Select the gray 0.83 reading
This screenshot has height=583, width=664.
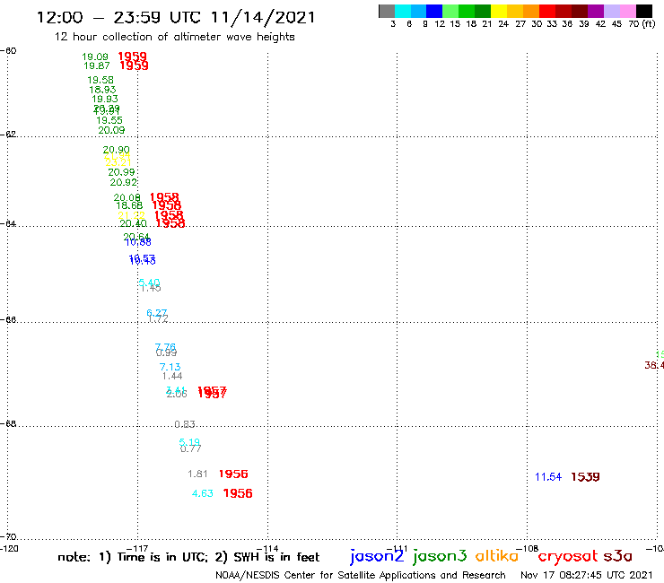(x=185, y=424)
